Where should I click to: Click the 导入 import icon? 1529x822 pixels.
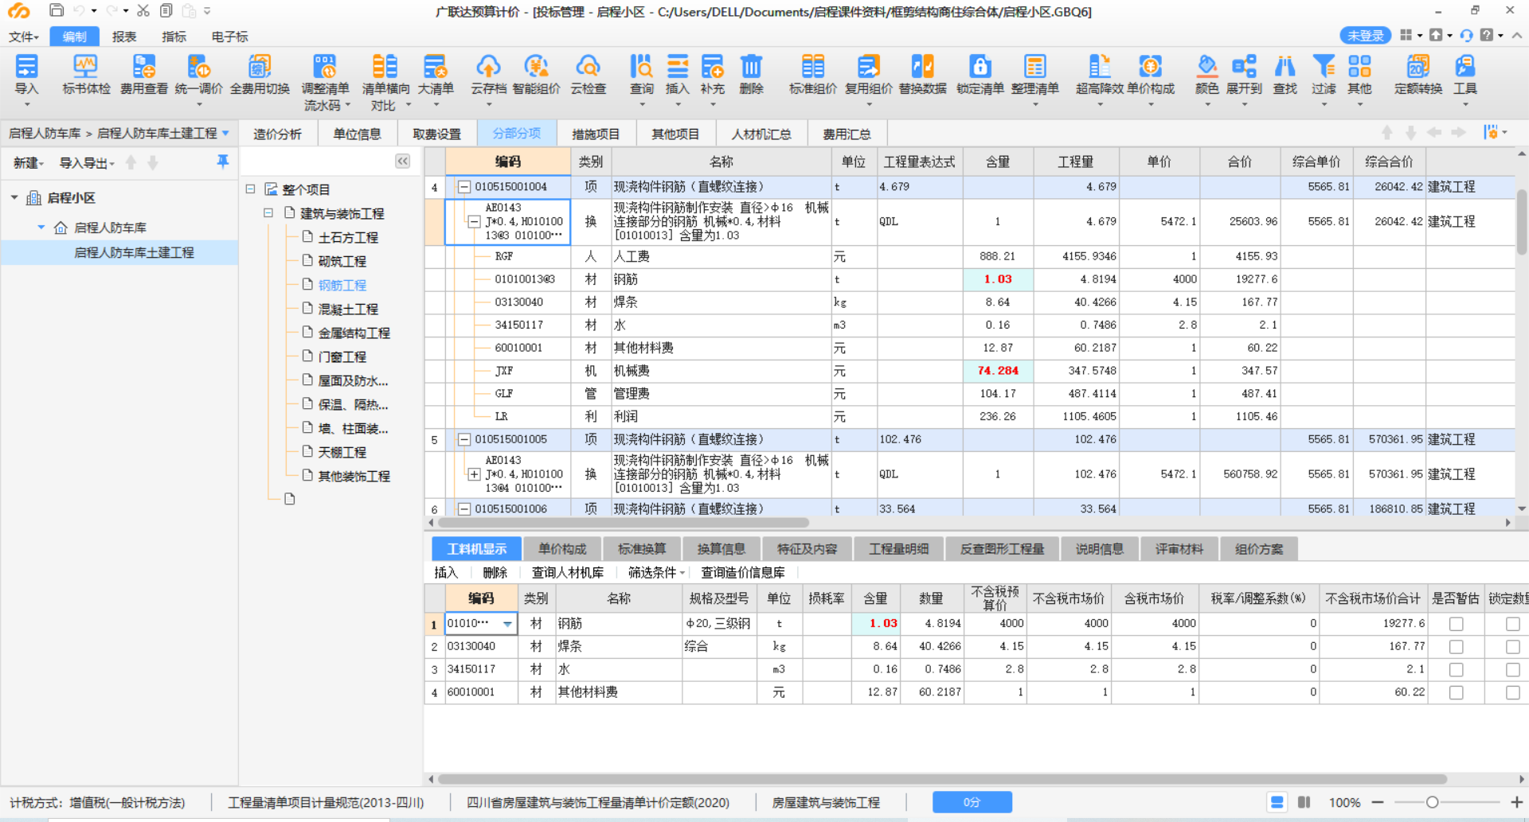pos(26,67)
